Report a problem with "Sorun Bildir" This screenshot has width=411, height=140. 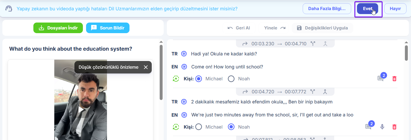pyautogui.click(x=108, y=28)
